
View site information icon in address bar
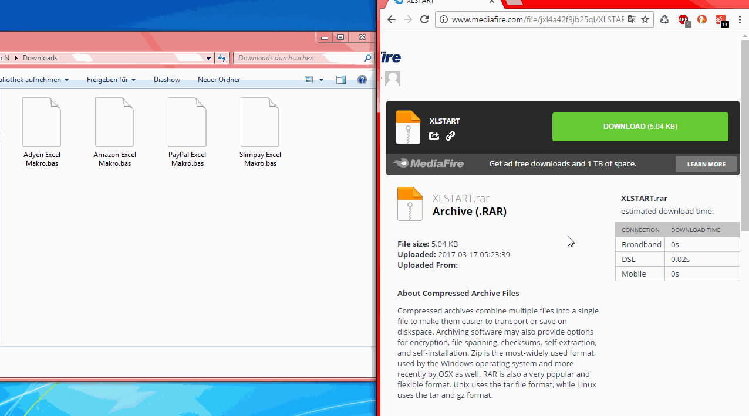444,19
